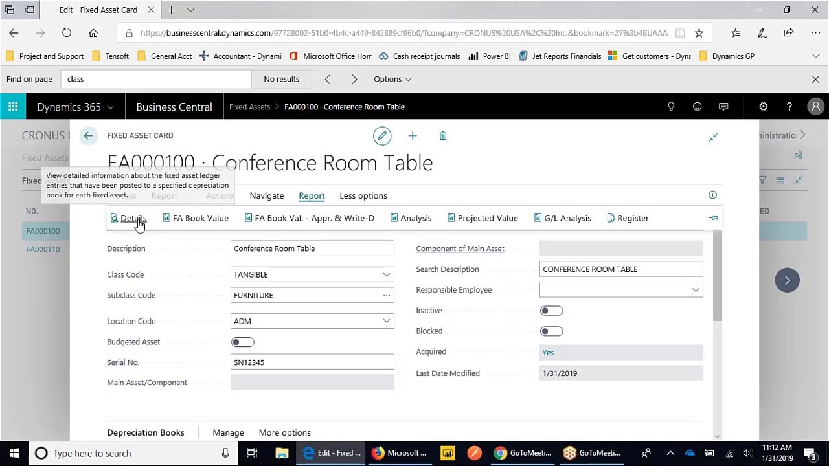Refresh the browser page
The image size is (829, 466).
(x=67, y=33)
